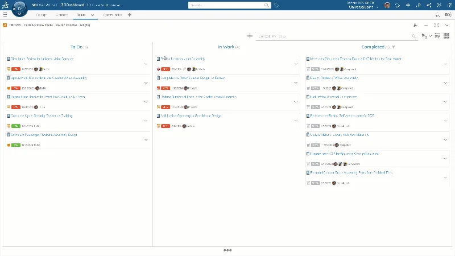Click the magnifier icon in the task search field
Screen dimensions: 455x256
[x=413, y=36]
